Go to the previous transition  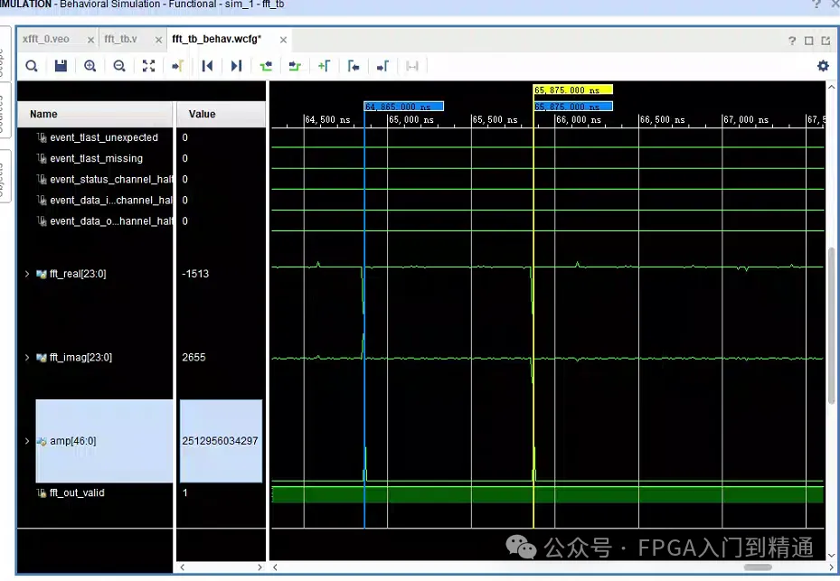[x=266, y=66]
